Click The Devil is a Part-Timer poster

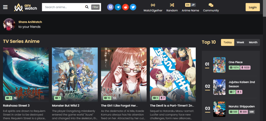point(173,75)
